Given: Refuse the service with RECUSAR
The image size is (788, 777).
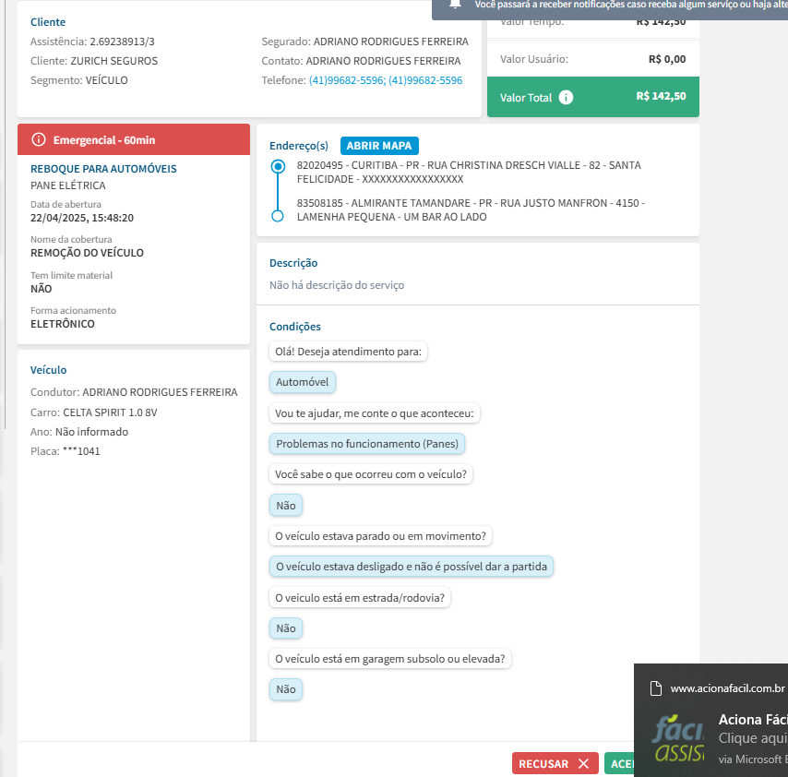Looking at the screenshot, I should pyautogui.click(x=555, y=763).
